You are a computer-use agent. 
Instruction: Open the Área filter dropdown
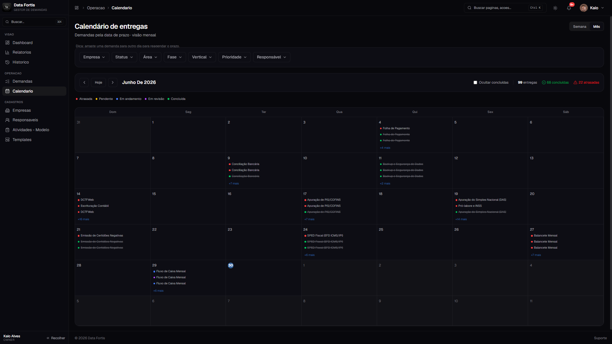(150, 57)
